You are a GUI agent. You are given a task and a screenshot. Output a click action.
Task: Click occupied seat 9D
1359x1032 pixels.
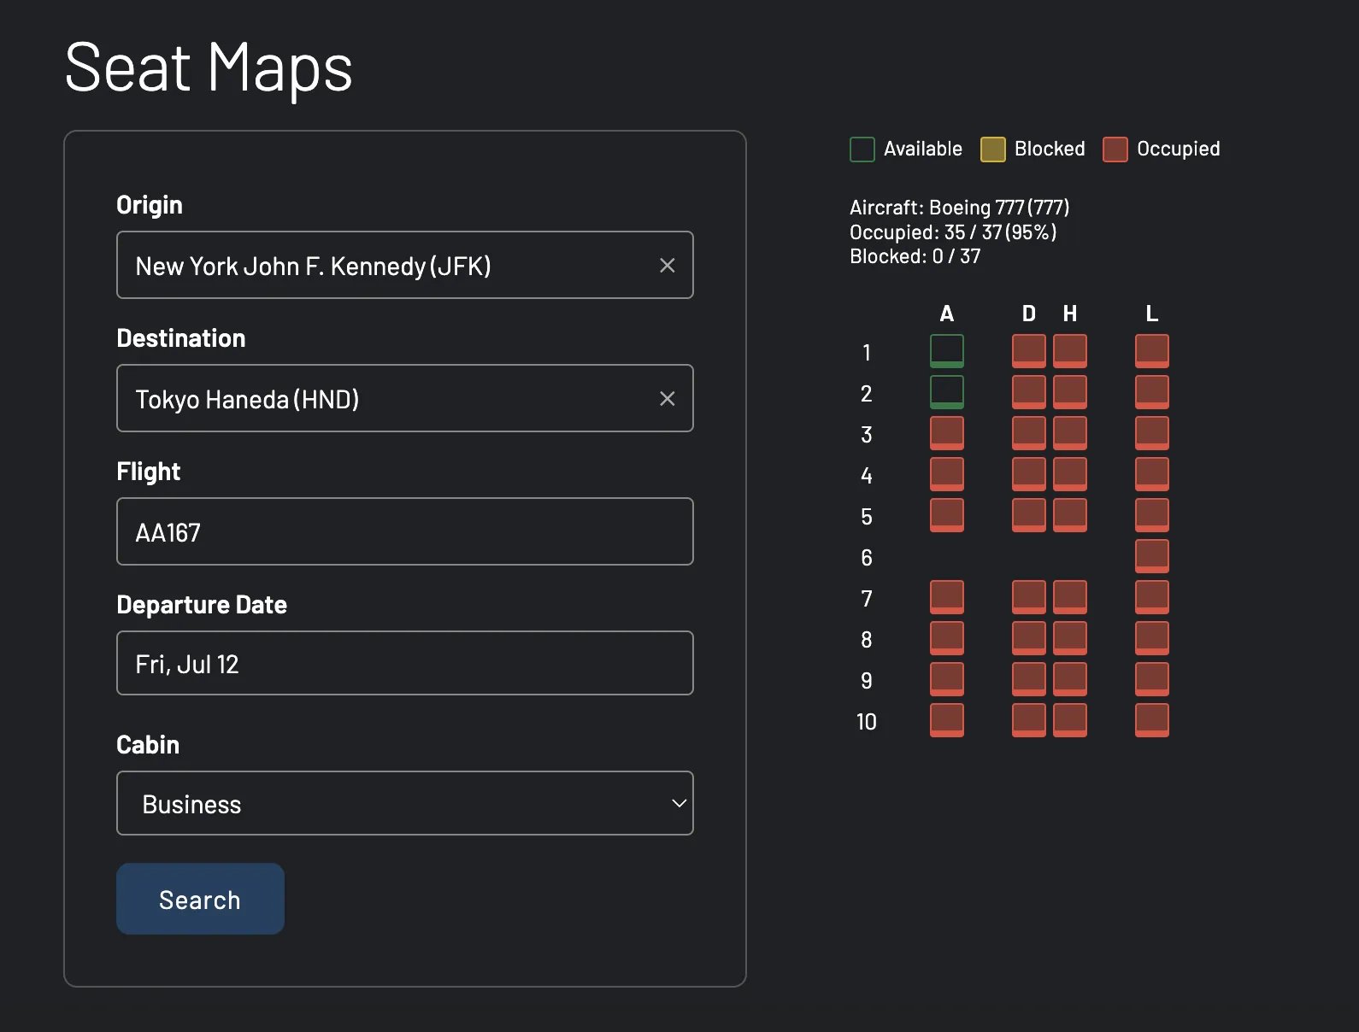point(1029,679)
